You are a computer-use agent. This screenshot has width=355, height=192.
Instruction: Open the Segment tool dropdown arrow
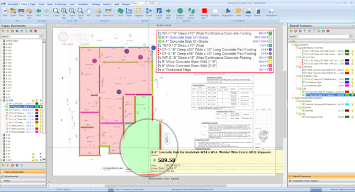pos(139,18)
